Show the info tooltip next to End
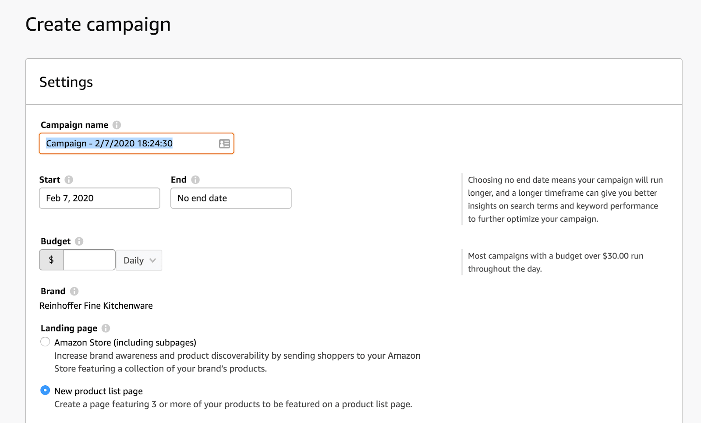 [x=195, y=180]
